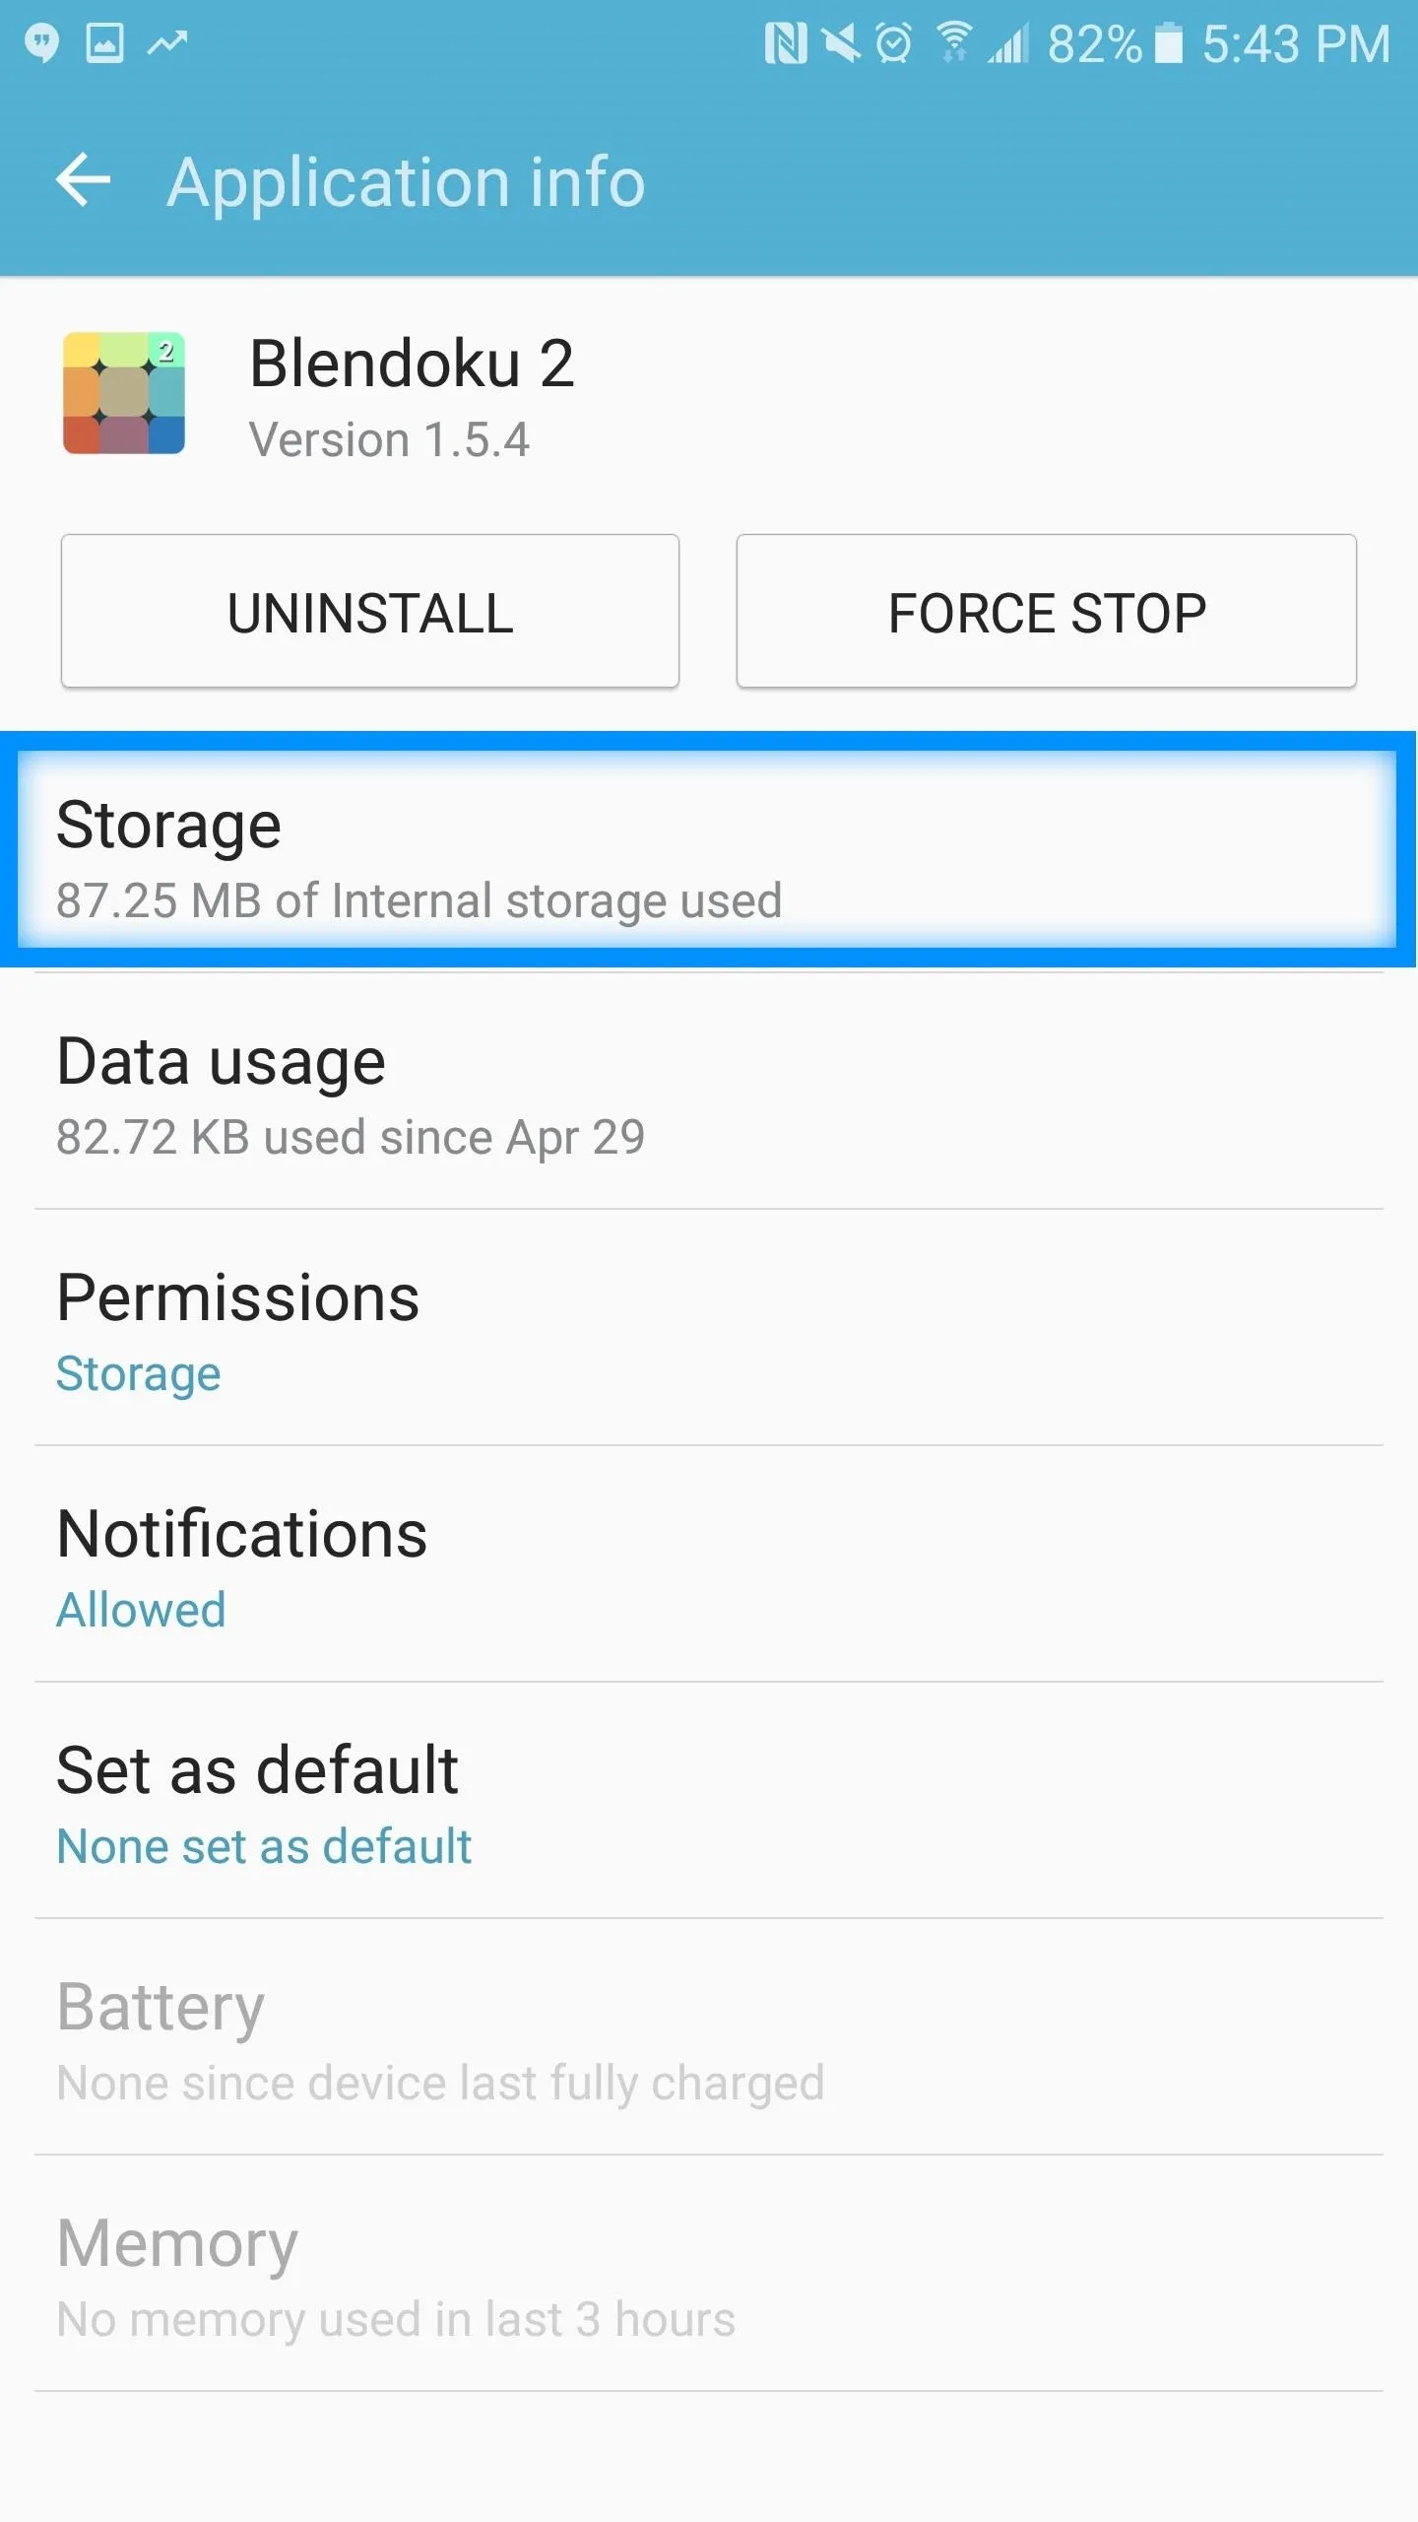Tap the image notification icon in status bar
Screen dimensions: 1418x2522
click(104, 43)
